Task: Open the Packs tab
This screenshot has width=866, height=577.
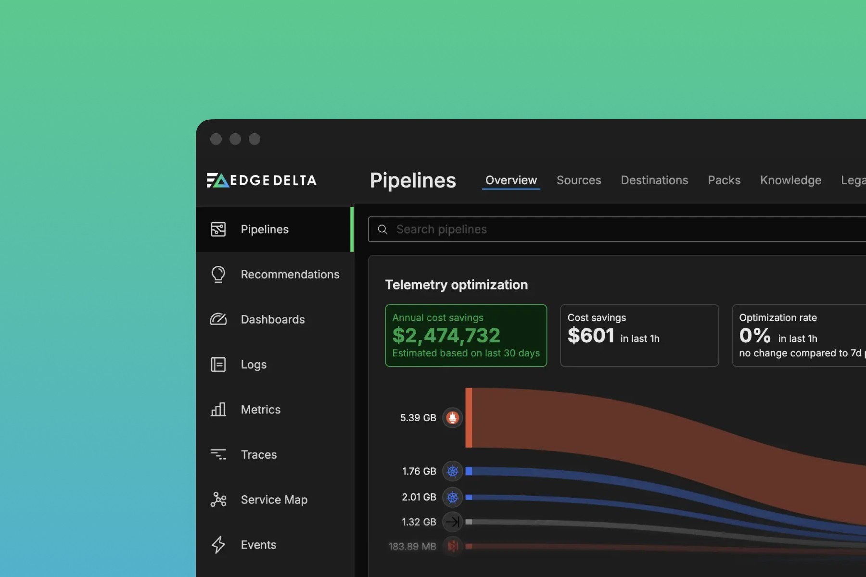Action: tap(724, 180)
